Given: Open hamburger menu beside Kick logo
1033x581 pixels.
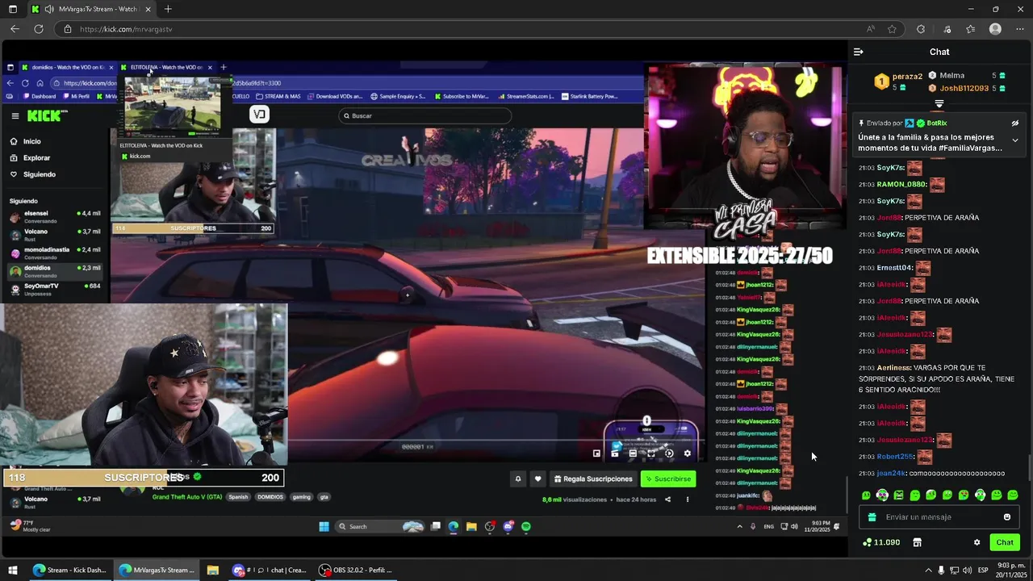Looking at the screenshot, I should pyautogui.click(x=15, y=115).
